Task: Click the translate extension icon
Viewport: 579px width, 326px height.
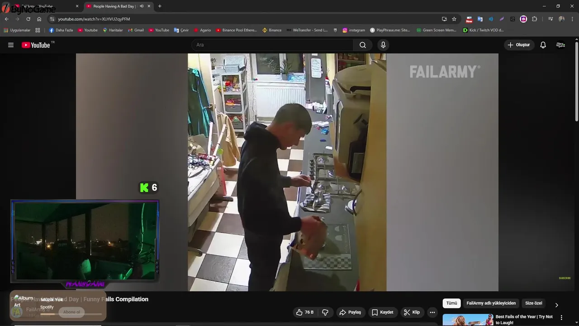Action: 480,19
